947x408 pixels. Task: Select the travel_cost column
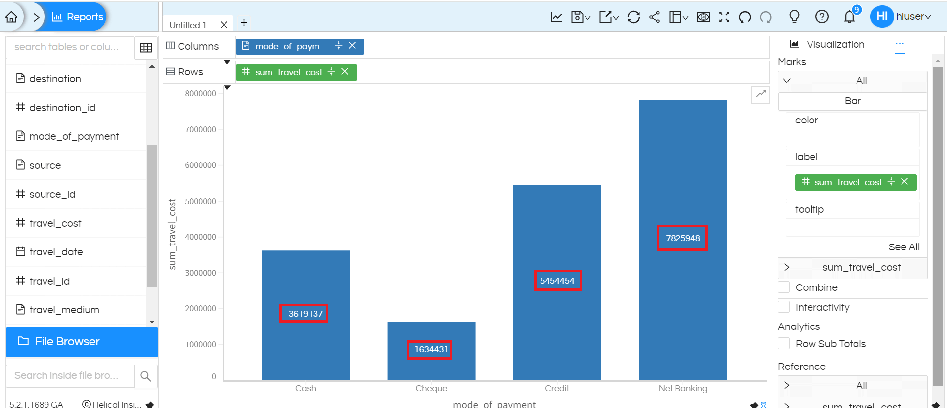pyautogui.click(x=76, y=223)
